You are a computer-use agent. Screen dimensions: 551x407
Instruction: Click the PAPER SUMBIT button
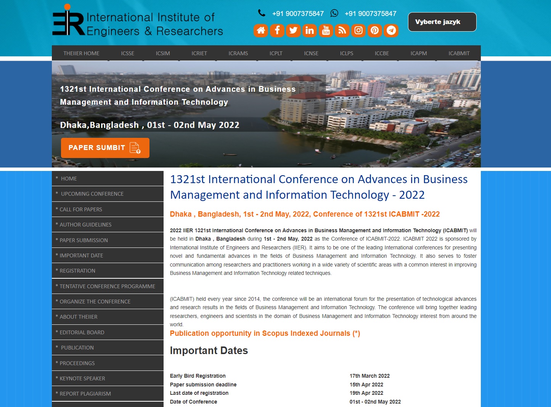pyautogui.click(x=105, y=148)
